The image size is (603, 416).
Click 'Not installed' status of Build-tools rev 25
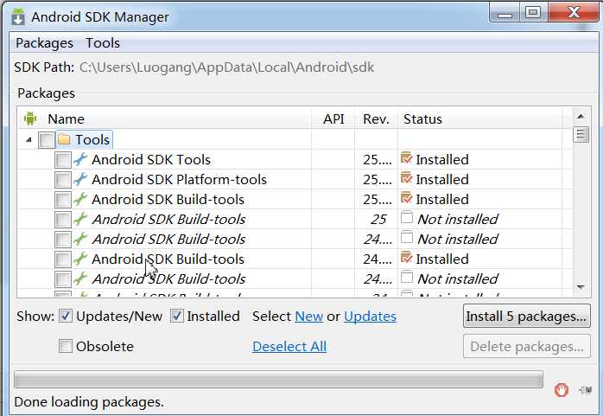point(457,220)
